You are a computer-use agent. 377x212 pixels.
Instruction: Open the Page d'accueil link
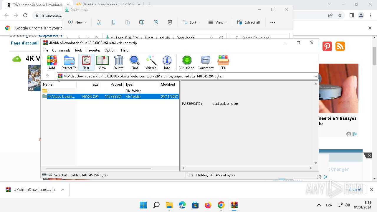pyautogui.click(x=25, y=43)
